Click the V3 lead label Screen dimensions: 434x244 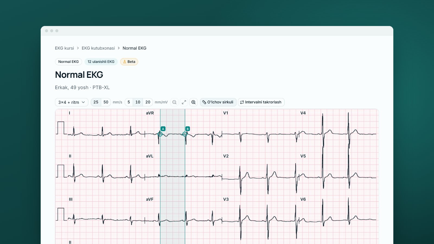[226, 199]
